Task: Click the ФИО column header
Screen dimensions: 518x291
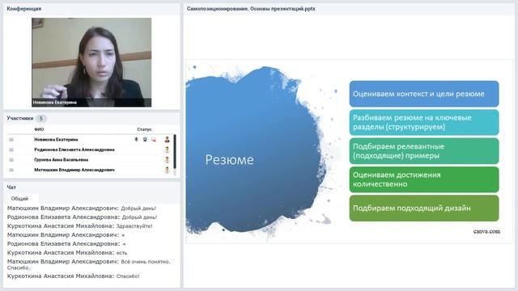Action: [39, 129]
